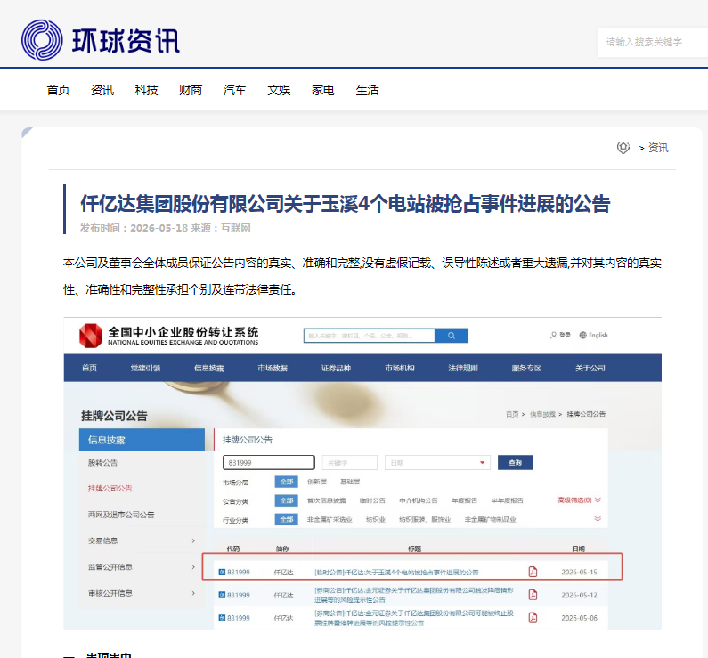Open the PDF icon for the 2026-05-15 announcement
The height and width of the screenshot is (658, 708).
[x=533, y=572]
